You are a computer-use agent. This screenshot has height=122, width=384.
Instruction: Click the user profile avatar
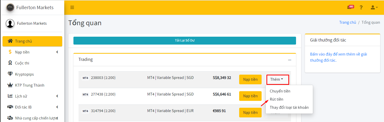pos(10,23)
